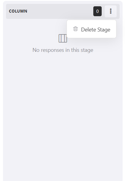
Task: Choose Delete Stage from the popup
Action: pos(92,29)
